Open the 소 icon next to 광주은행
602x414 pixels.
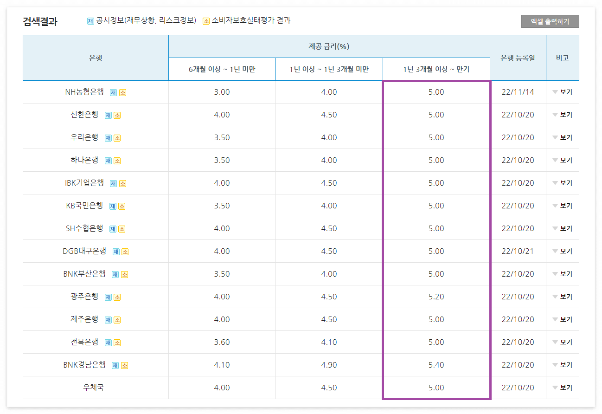tap(118, 297)
